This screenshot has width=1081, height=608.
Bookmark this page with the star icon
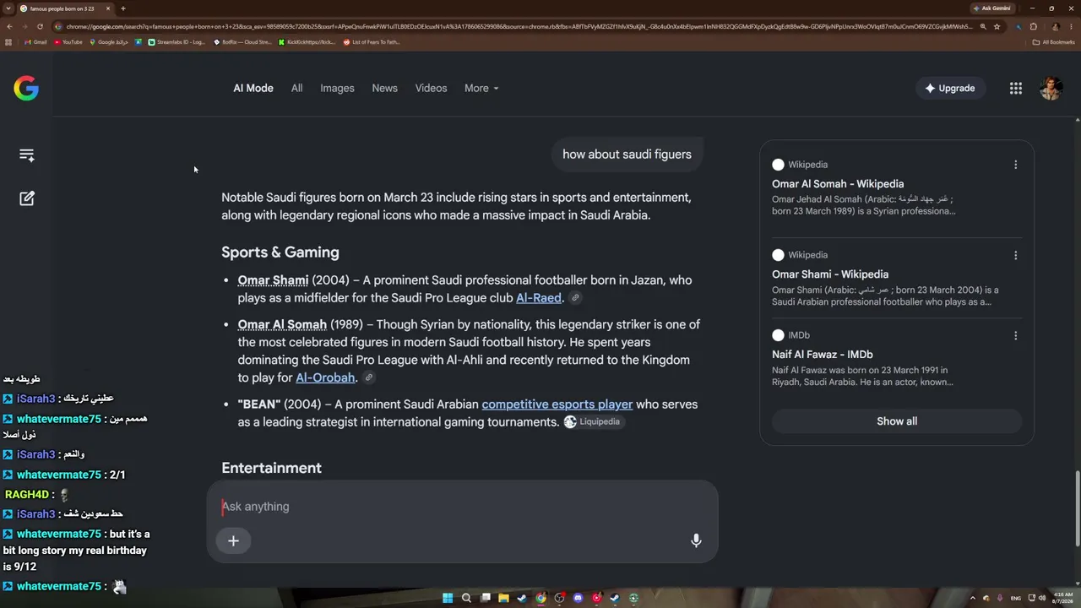(x=997, y=26)
